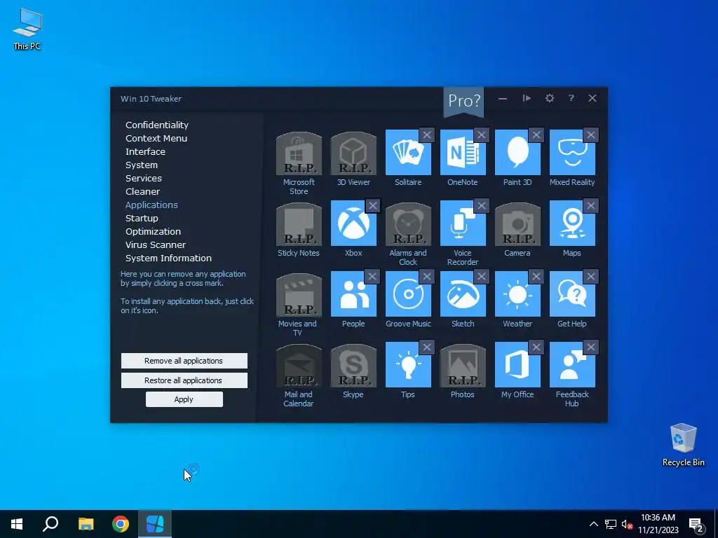This screenshot has width=718, height=538.
Task: Restore the removed Microsoft Store app icon
Action: (299, 153)
